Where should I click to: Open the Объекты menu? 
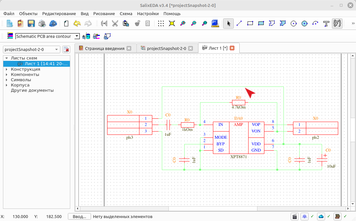pyautogui.click(x=28, y=13)
